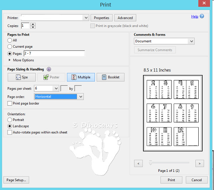Go to next preview page arrow
The height and width of the screenshot is (190, 214).
point(199,163)
